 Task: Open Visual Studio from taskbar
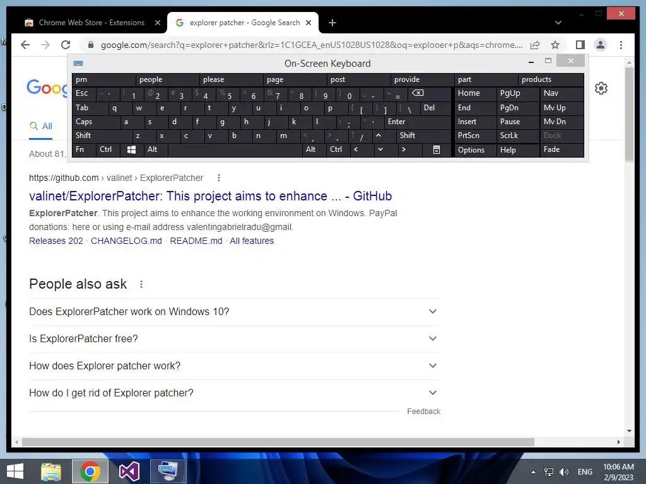click(129, 471)
